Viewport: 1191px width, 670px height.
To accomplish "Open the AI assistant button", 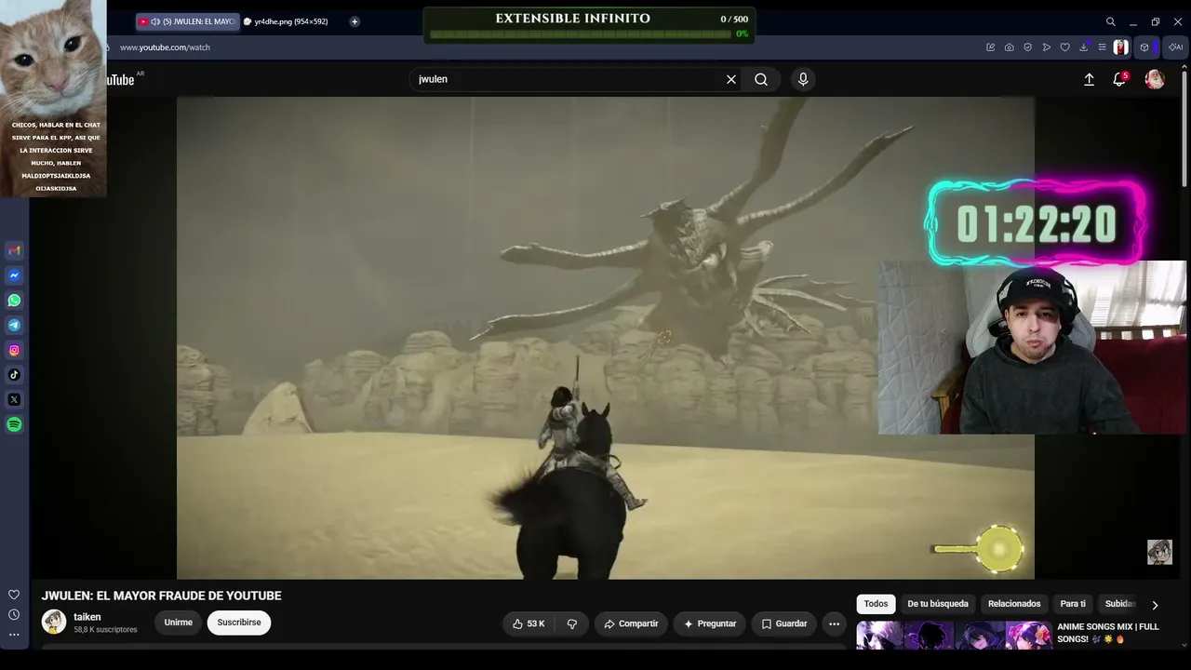I will click(1176, 47).
